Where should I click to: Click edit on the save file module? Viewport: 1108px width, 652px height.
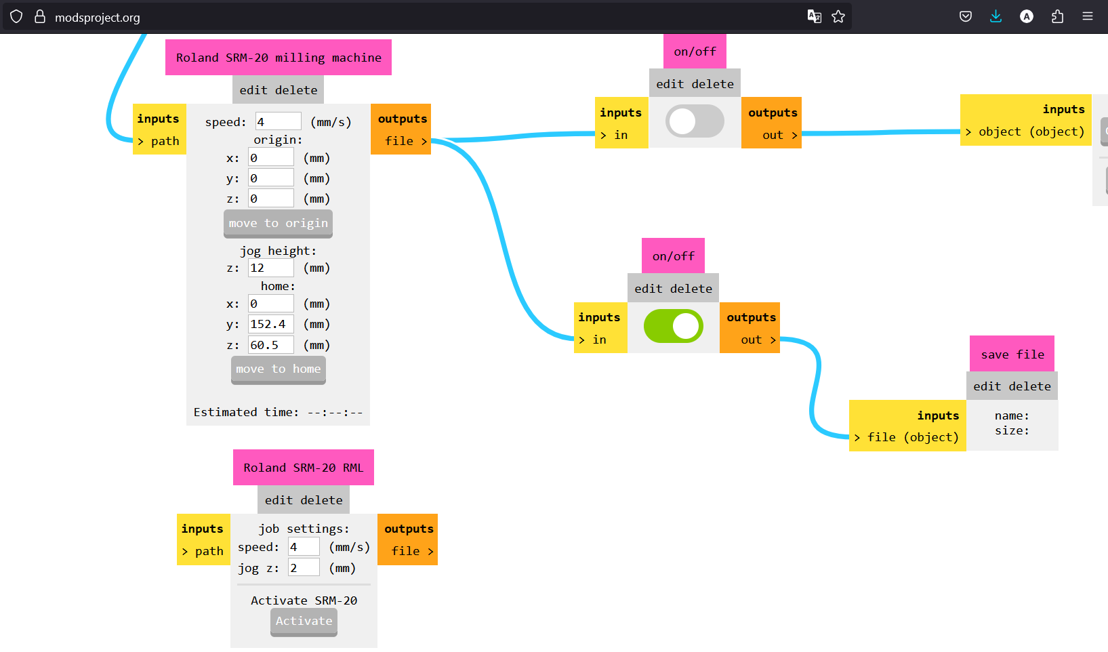987,386
